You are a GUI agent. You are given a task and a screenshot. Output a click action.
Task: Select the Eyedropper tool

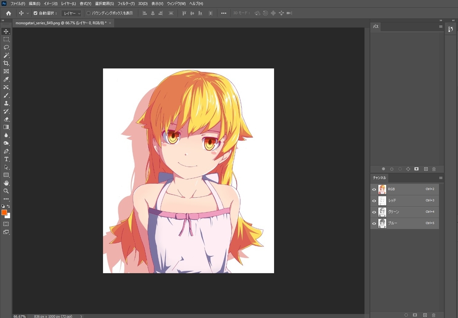point(6,79)
